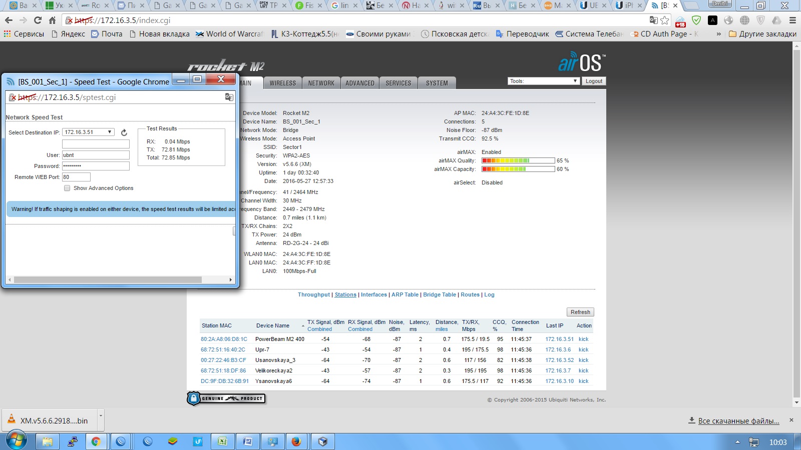This screenshot has width=801, height=450.
Task: Open Firefox from the taskbar
Action: (297, 441)
